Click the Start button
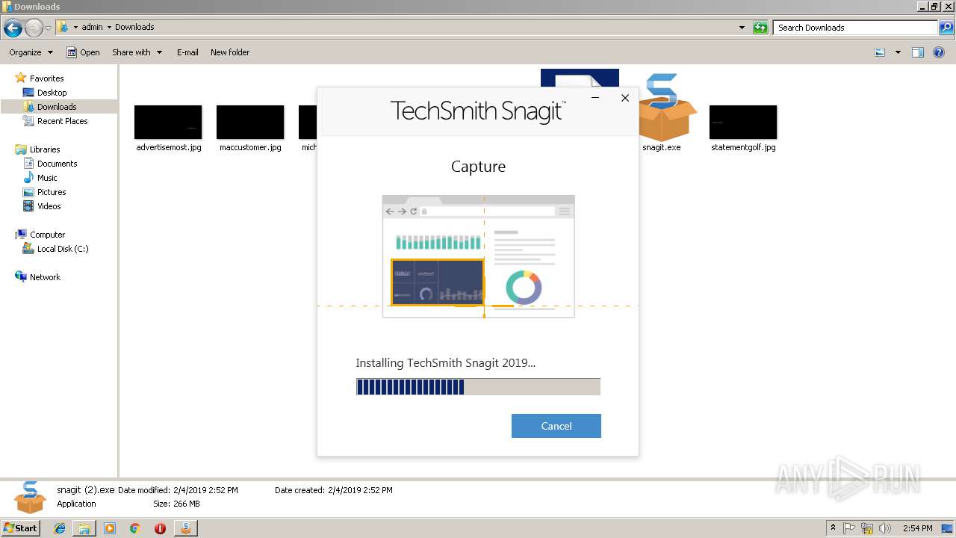The image size is (956, 538). pyautogui.click(x=21, y=528)
